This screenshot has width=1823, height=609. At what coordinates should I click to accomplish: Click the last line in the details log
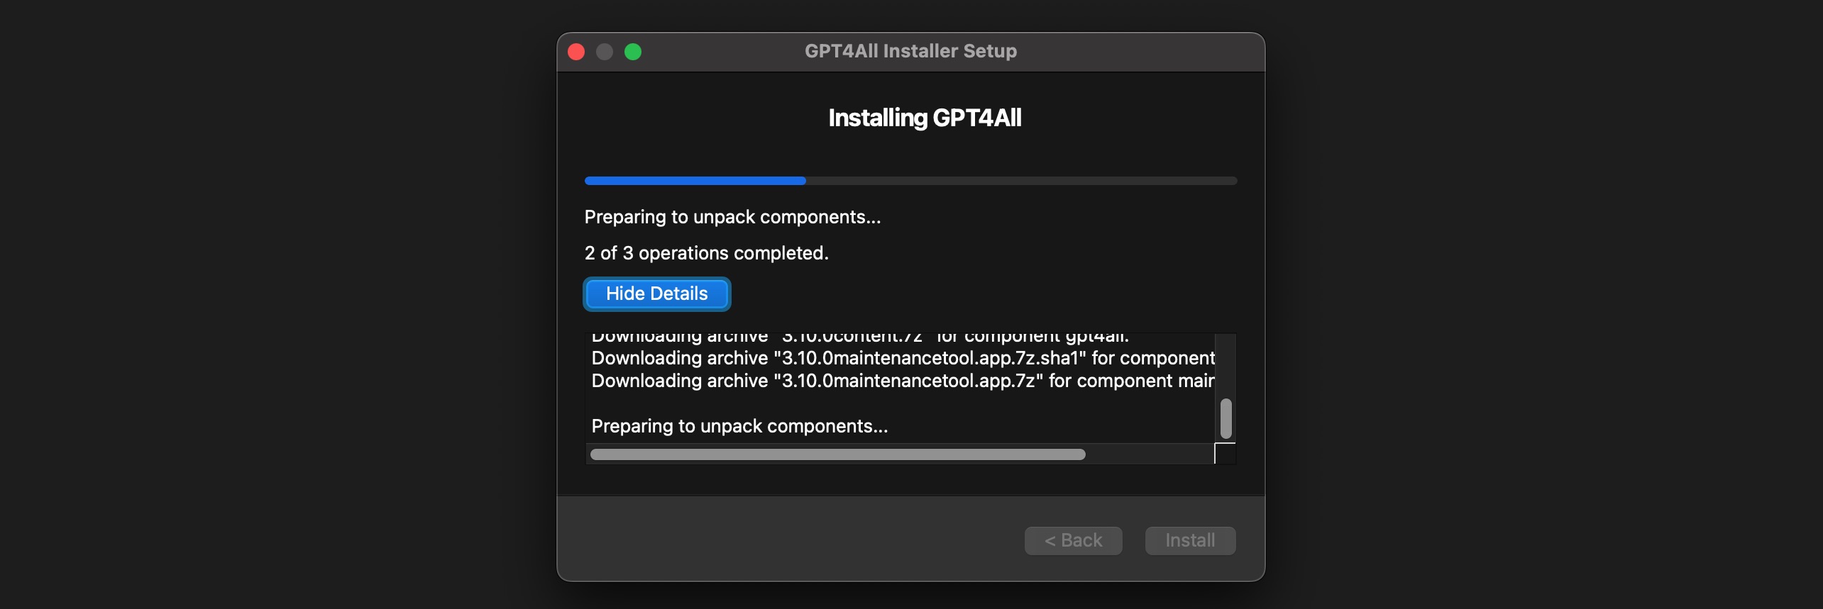click(739, 426)
